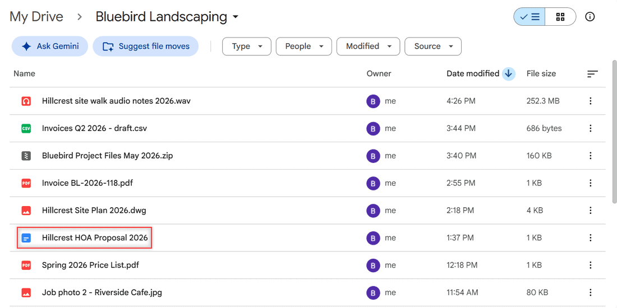Open more actions for Spring 2026 Price List.pdf
Screen dimensions: 617x308
pos(590,265)
